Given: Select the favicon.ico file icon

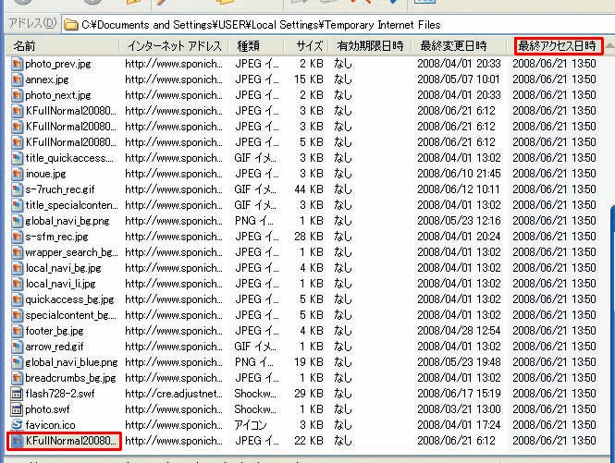Looking at the screenshot, I should point(17,424).
